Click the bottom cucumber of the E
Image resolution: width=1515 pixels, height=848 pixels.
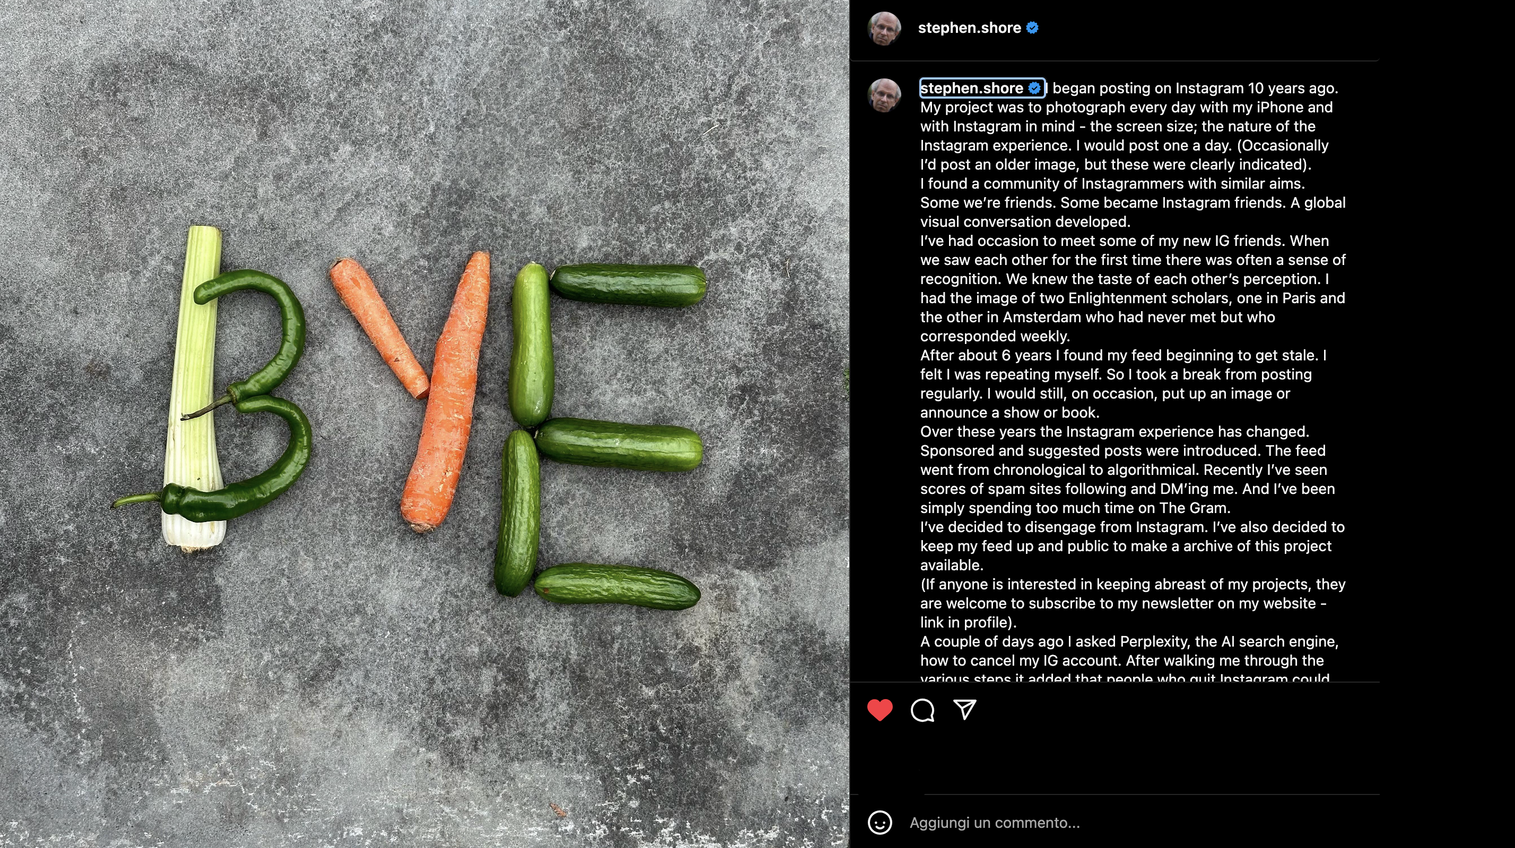(x=617, y=586)
